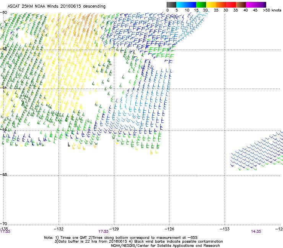Click the gray 0-5 knots color segment

click(171, 5)
